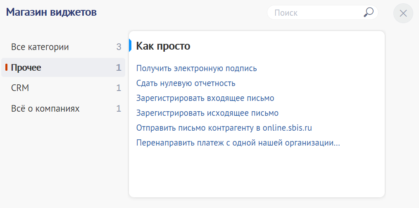The width and height of the screenshot is (419, 208).
Task: Focus the Поиск search field
Action: [x=323, y=12]
